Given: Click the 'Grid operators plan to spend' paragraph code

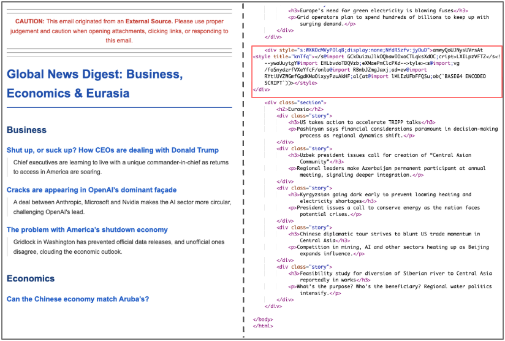Looking at the screenshot, I should point(389,20).
